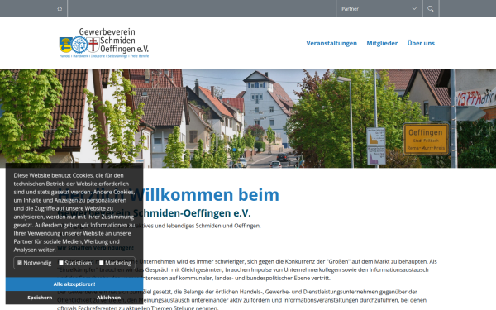Open the search magnifier icon
Screen dimensions: 496x310
pos(431,8)
